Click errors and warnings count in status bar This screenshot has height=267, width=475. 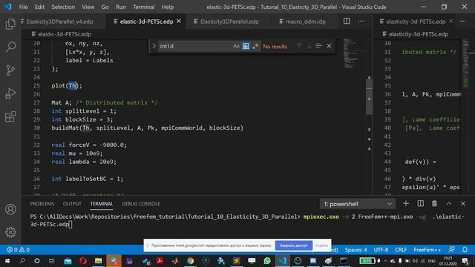click(18, 250)
